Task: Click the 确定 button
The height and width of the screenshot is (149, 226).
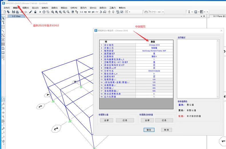Action: pyautogui.click(x=149, y=130)
